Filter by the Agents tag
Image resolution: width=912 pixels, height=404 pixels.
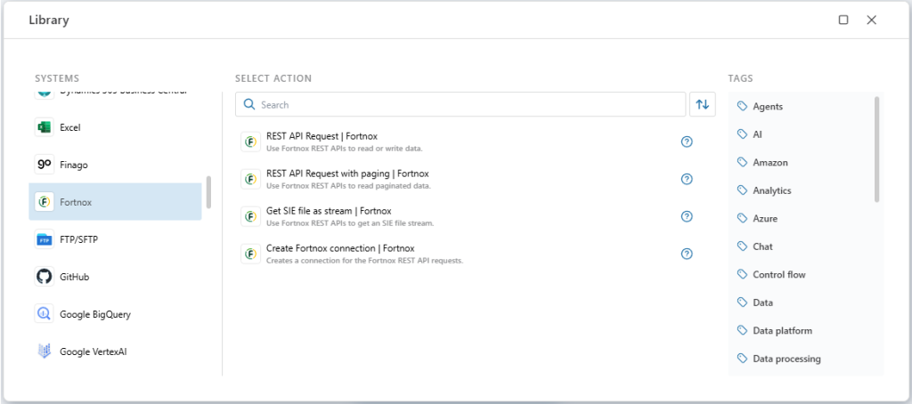[767, 107]
